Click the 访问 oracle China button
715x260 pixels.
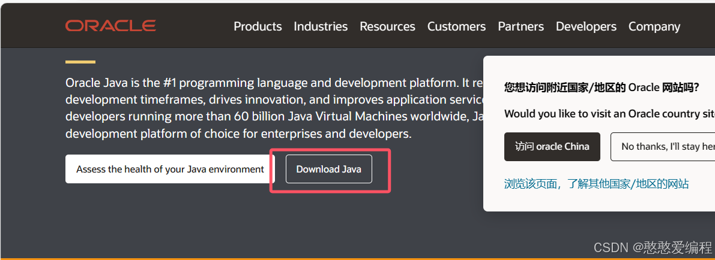tap(552, 147)
